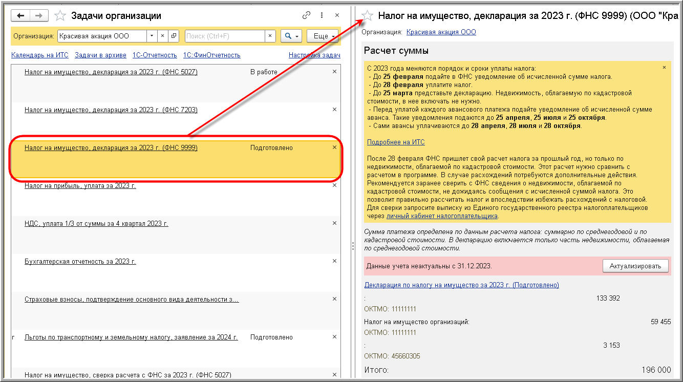Open Страховые взносы, подтверждение основного вида деятельности task
Screen dimensions: 683x382
click(132, 300)
